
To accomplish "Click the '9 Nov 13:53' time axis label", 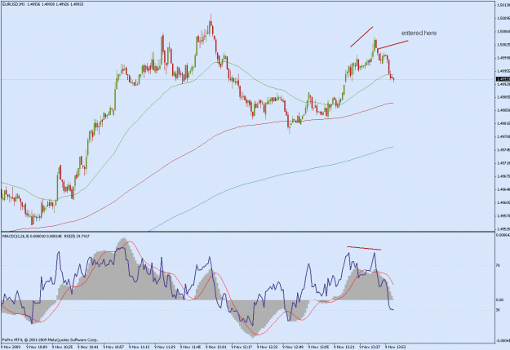I will pos(396,347).
